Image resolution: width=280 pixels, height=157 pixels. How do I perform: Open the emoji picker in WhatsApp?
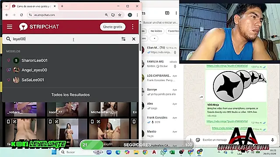pyautogui.click(x=198, y=140)
